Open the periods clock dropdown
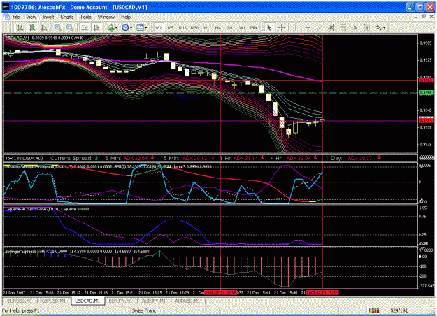The width and height of the screenshot is (437, 316). 127,27
